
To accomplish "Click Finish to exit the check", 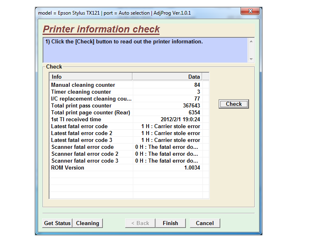I will tap(170, 223).
